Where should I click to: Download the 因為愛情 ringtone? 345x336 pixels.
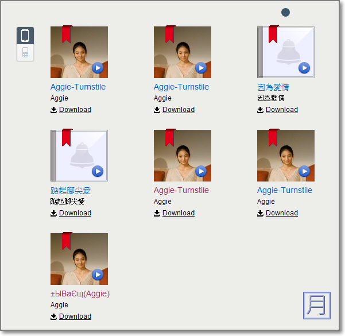click(x=281, y=110)
